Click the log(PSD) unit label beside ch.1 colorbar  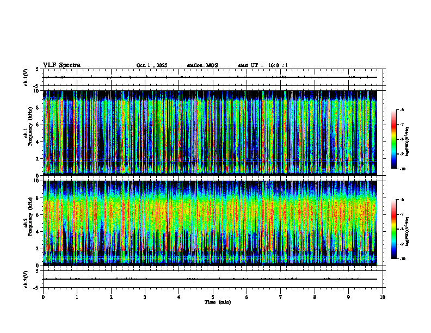[x=408, y=141]
